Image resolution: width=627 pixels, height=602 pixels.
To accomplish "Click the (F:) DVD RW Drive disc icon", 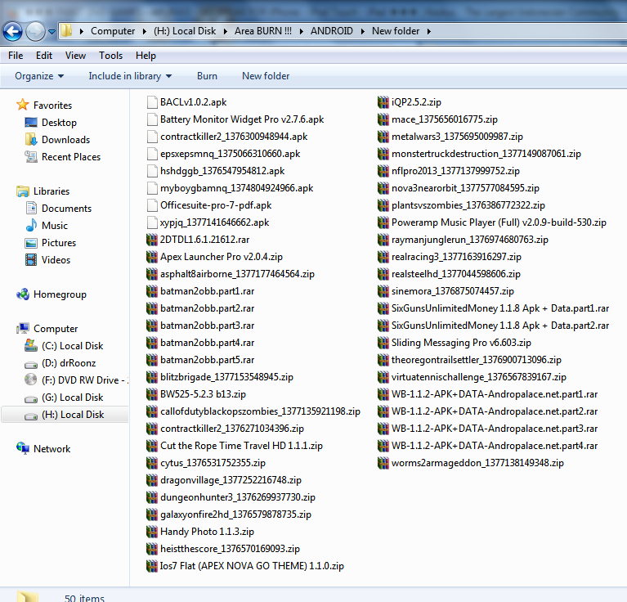I will click(31, 380).
